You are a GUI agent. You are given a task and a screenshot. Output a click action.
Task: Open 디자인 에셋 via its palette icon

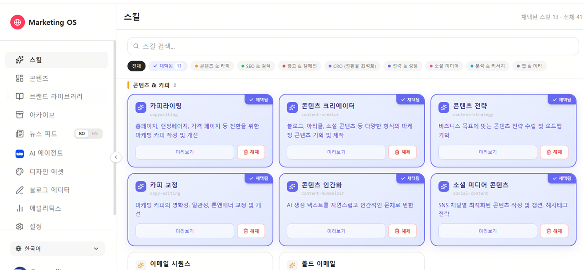20,172
